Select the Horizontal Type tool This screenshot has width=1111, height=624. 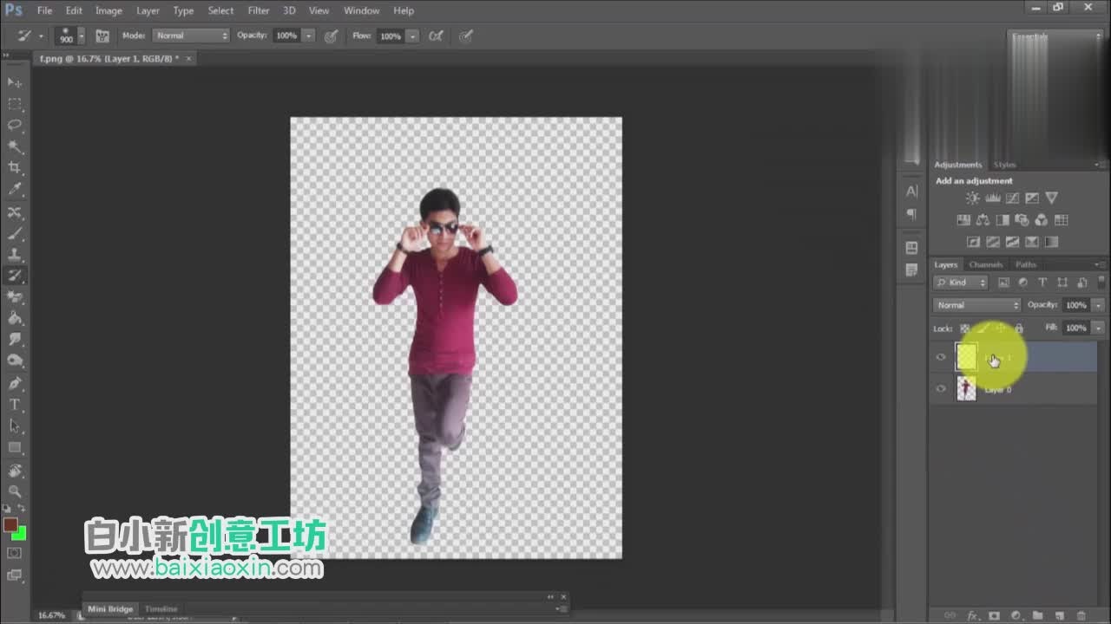pos(15,405)
